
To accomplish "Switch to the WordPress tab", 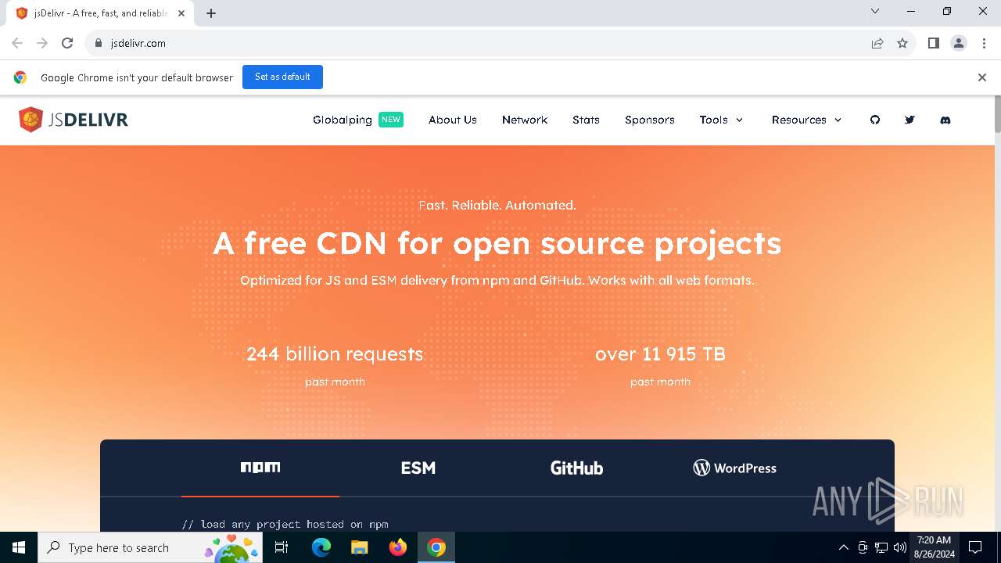I will 734,468.
